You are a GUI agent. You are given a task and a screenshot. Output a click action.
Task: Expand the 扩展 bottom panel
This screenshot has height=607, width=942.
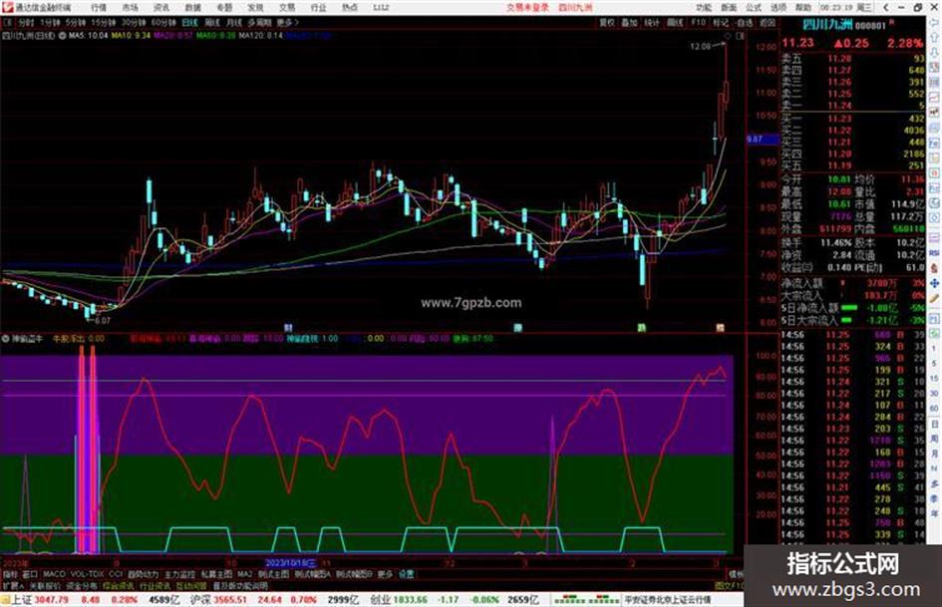(x=13, y=585)
